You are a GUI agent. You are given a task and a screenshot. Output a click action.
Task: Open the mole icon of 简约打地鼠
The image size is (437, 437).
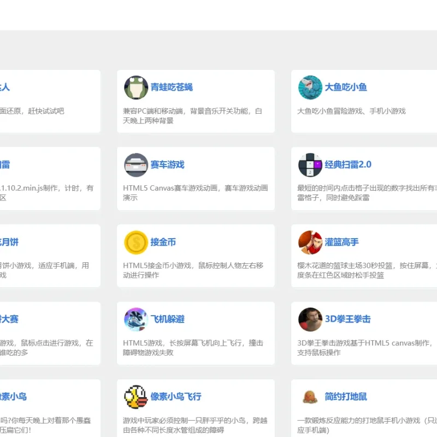(x=310, y=397)
